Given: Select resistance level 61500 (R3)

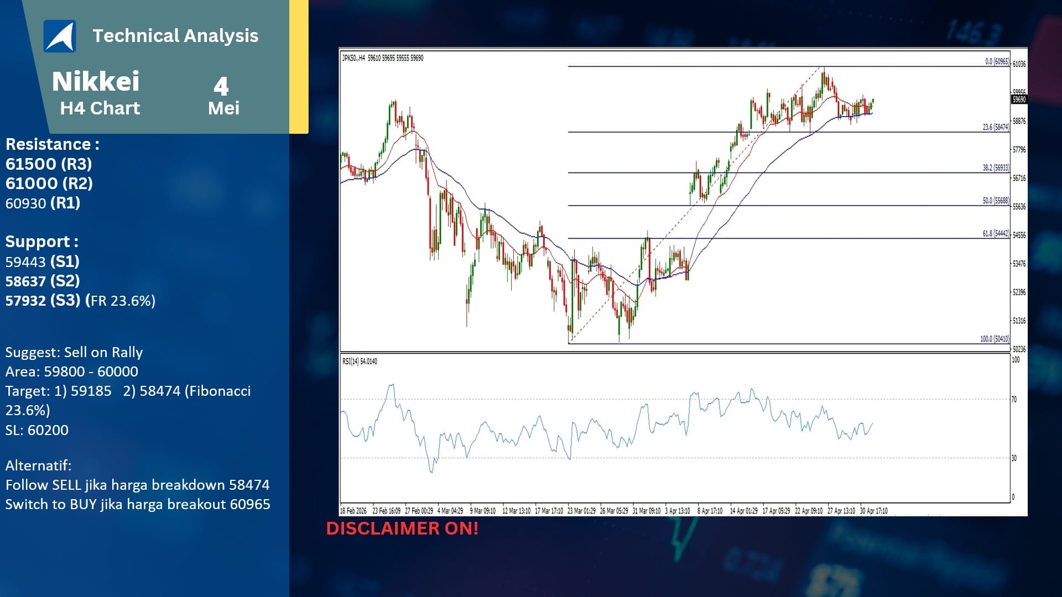Looking at the screenshot, I should [49, 164].
